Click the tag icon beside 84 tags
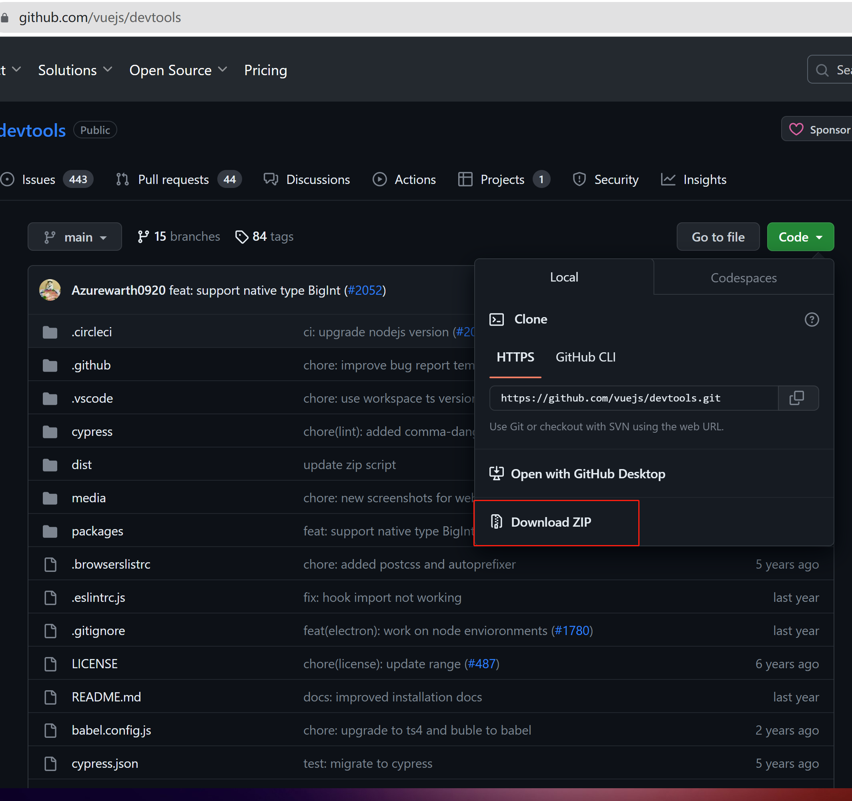 point(242,237)
